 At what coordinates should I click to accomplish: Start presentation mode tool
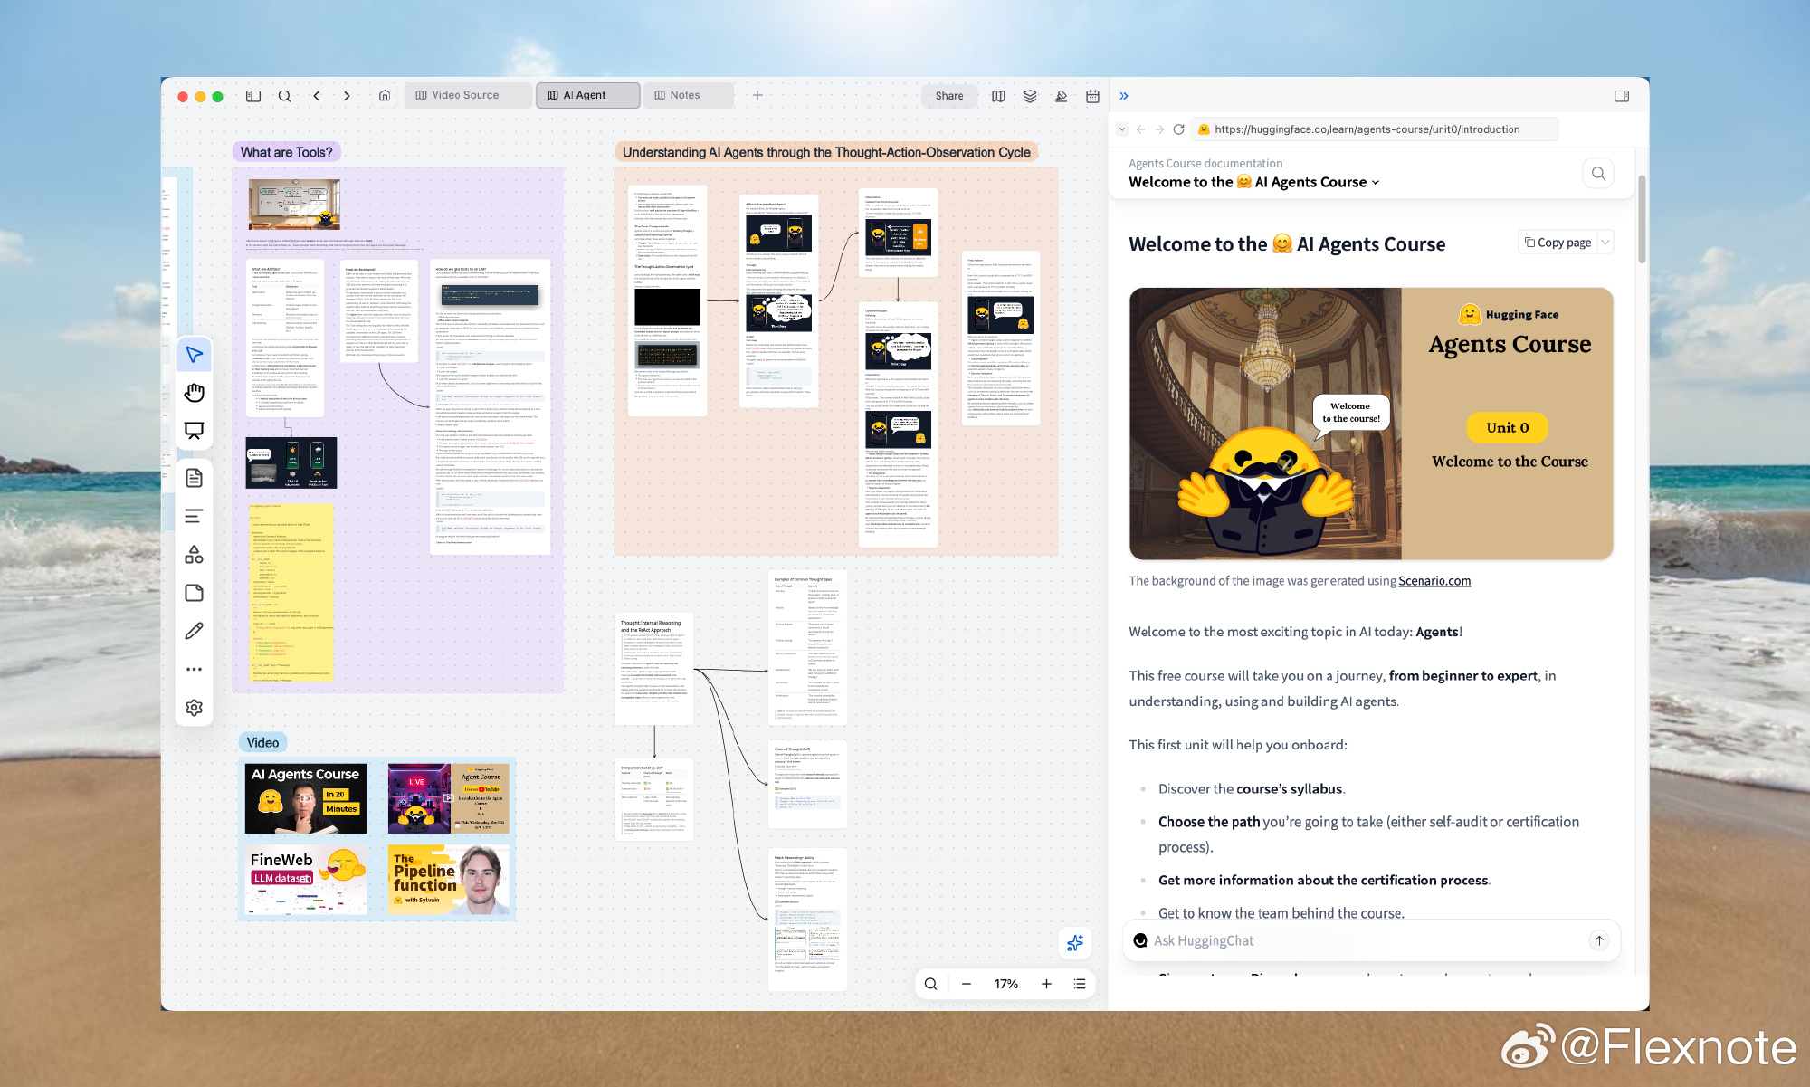click(x=194, y=431)
